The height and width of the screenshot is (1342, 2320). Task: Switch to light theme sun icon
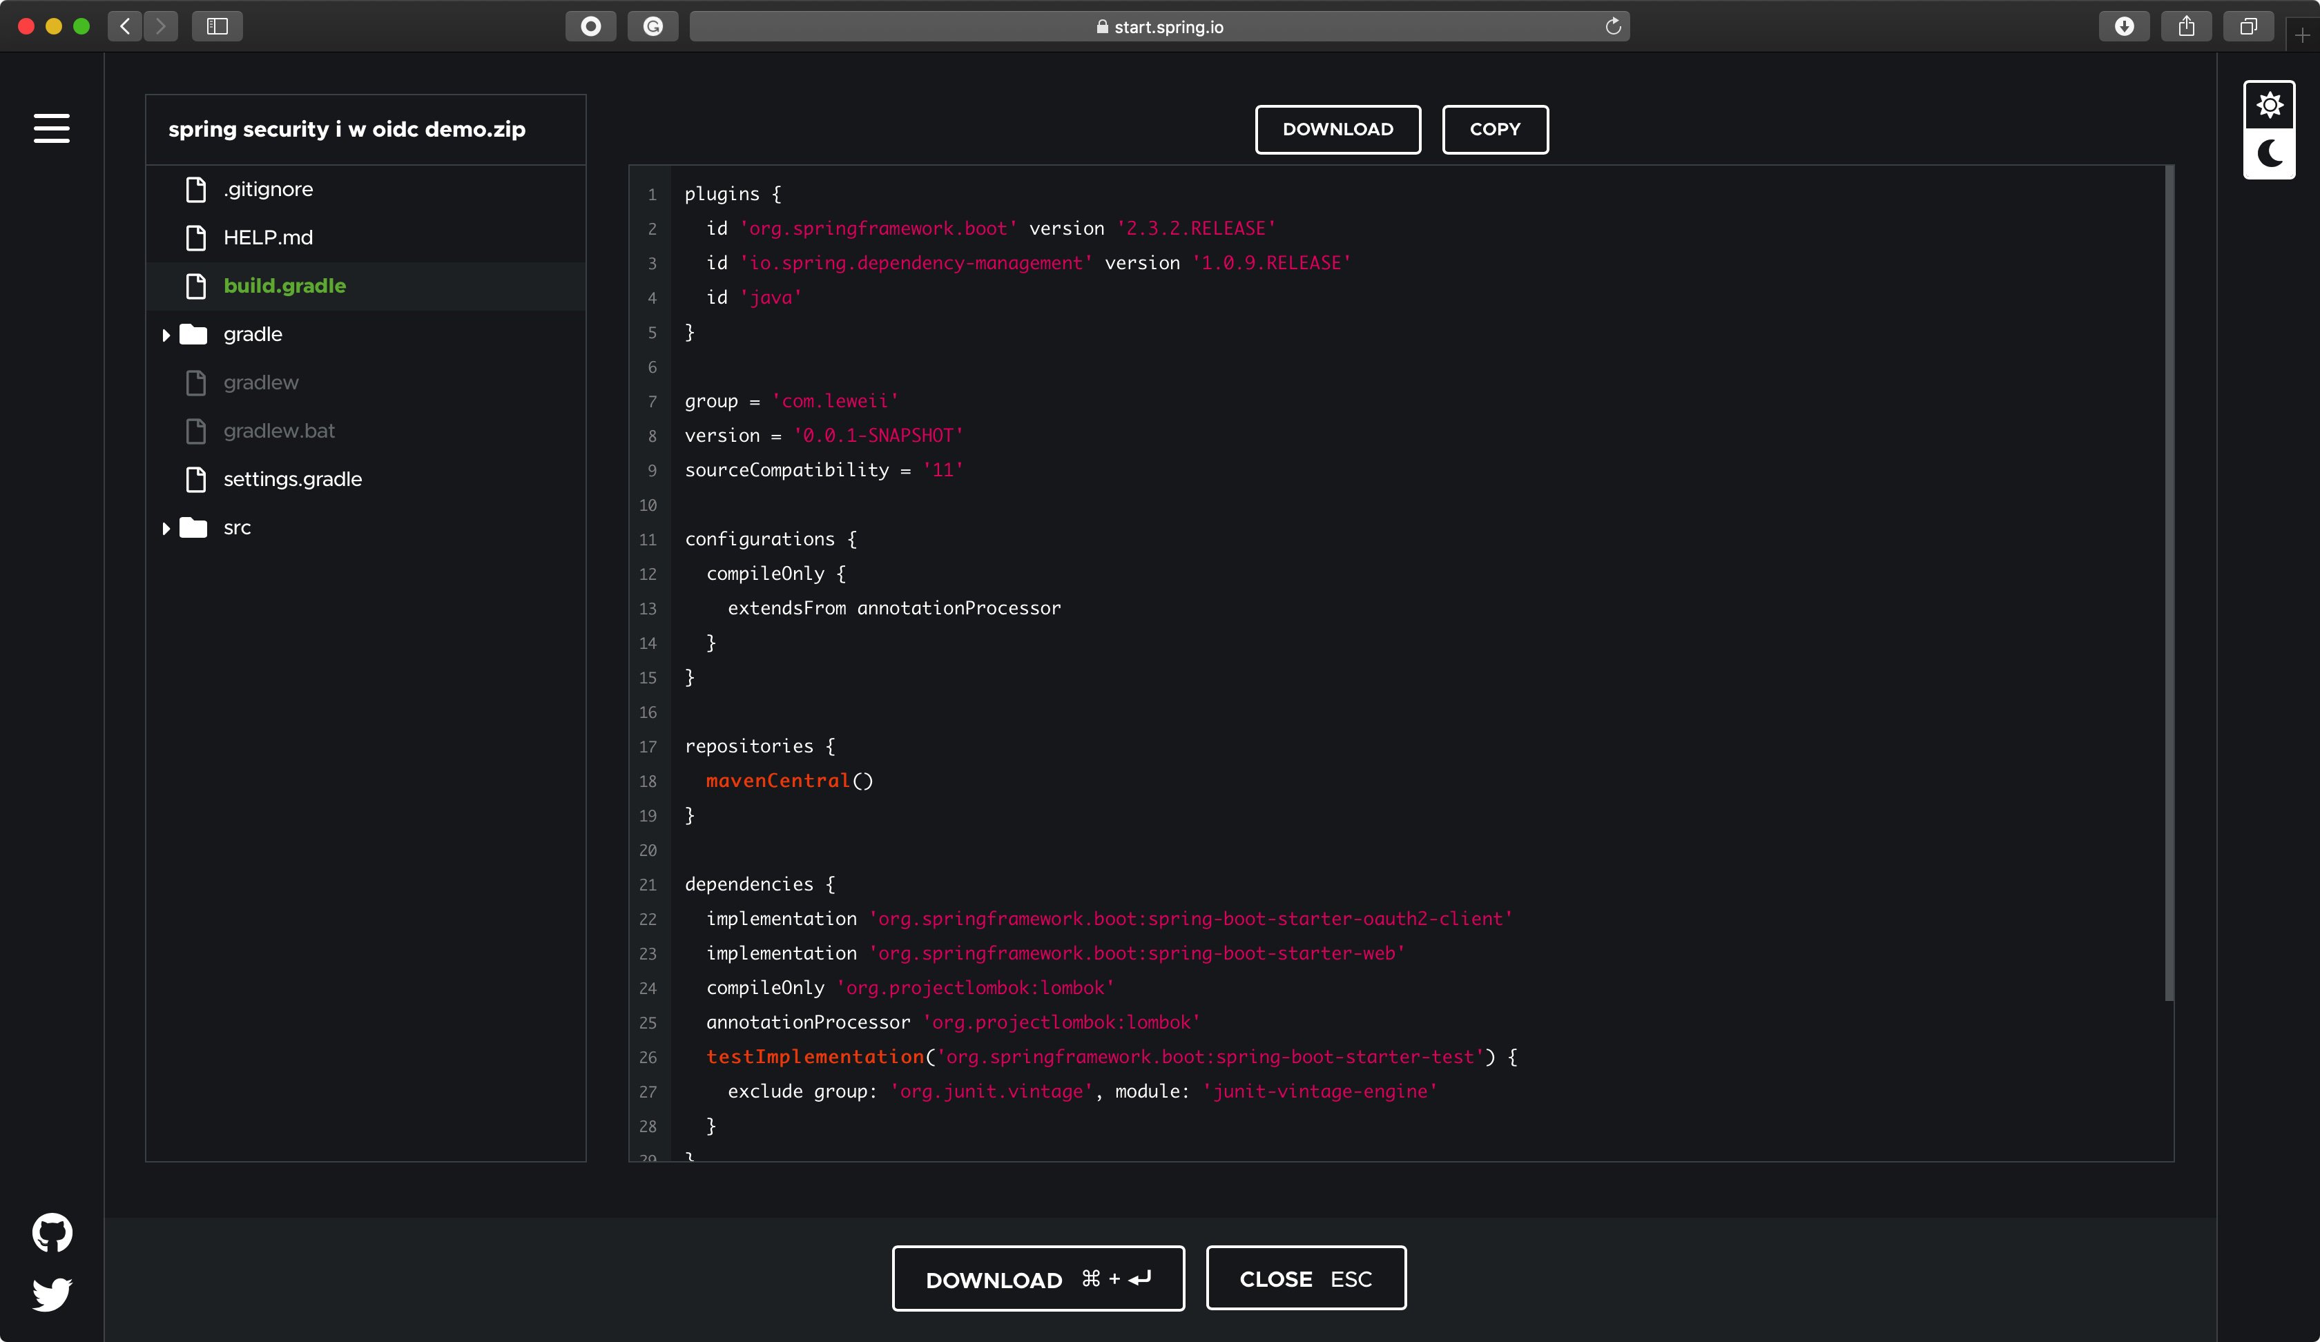click(x=2270, y=105)
